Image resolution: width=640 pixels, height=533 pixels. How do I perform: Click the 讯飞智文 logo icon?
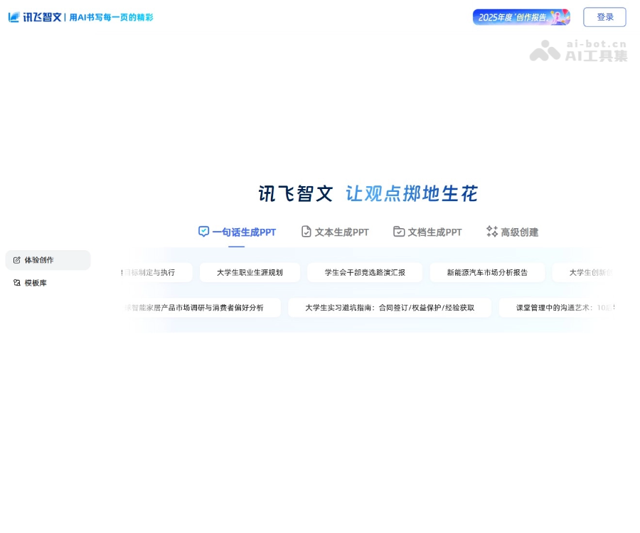coord(13,16)
